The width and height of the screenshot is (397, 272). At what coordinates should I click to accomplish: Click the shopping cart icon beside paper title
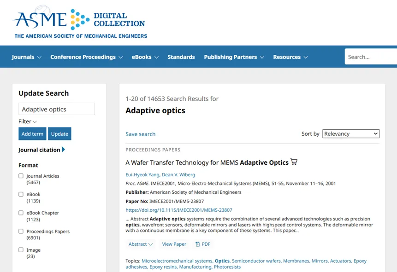[294, 162]
